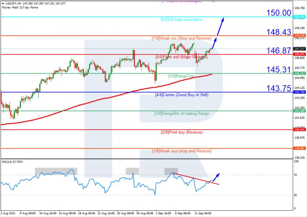The height and width of the screenshot is (217, 307).
Task: Click the 15 Aug 08:00 time axis label
Action: tap(68, 213)
